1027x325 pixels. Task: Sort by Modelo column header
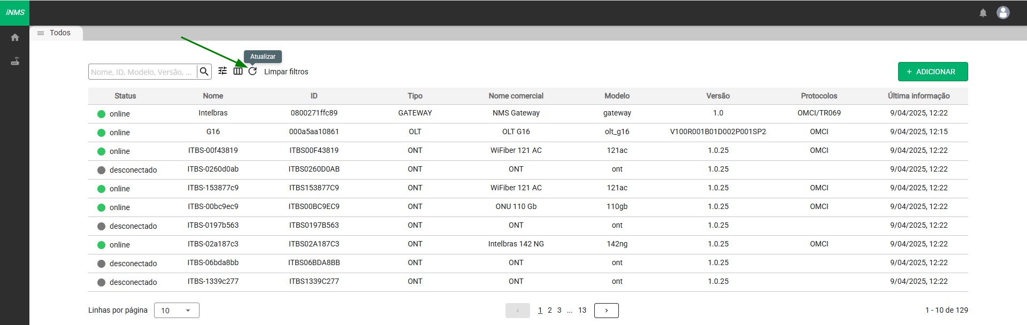(617, 96)
